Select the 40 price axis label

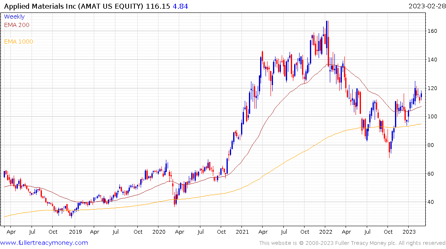pos(431,202)
